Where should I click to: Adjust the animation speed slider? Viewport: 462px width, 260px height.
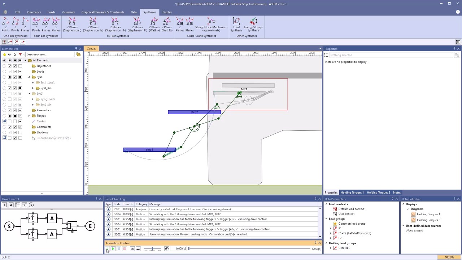coord(152,249)
